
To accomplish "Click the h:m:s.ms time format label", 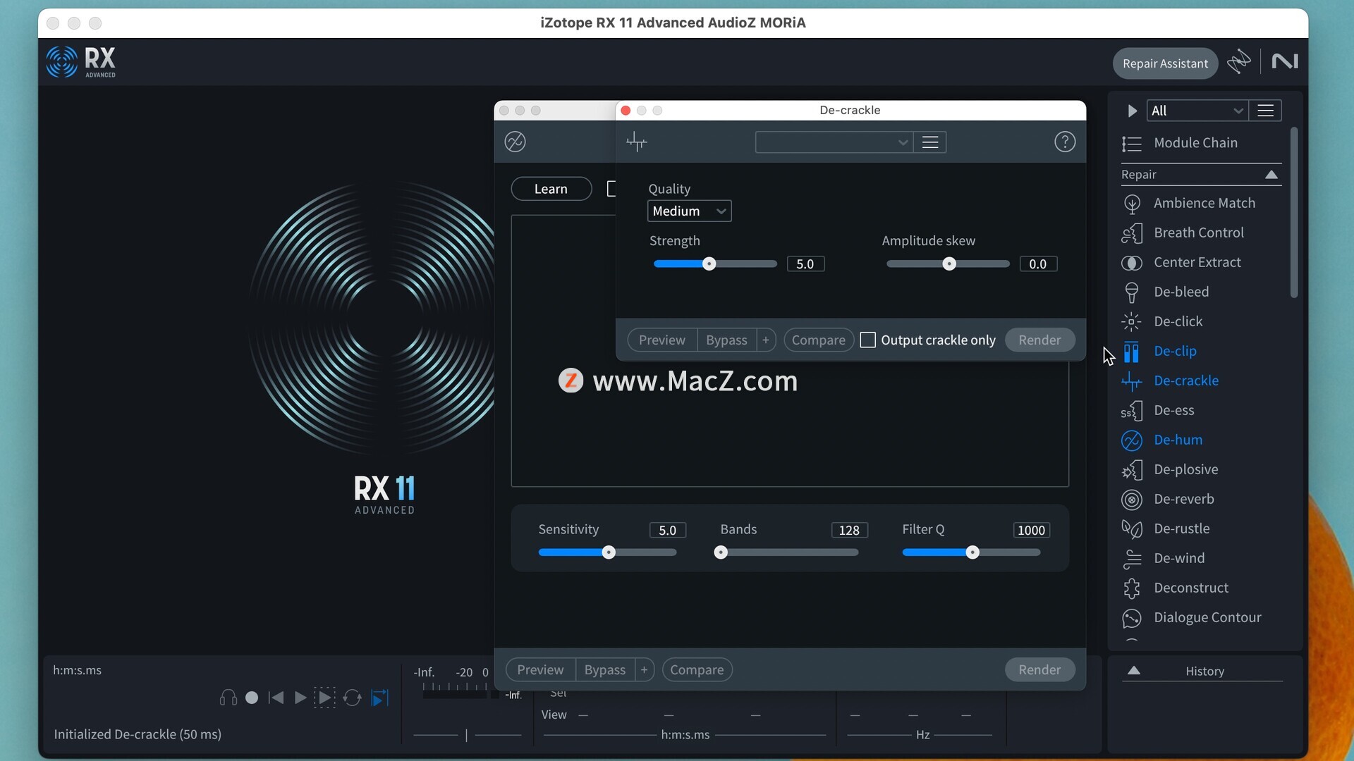I will point(77,670).
